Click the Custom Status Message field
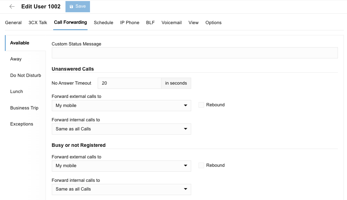The height and width of the screenshot is (200, 347). tap(194, 53)
